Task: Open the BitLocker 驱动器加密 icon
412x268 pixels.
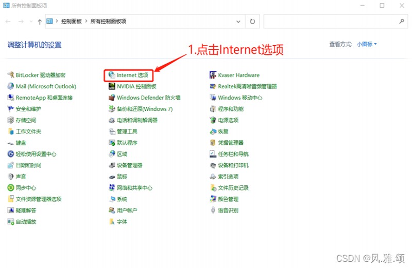Action: [11, 75]
